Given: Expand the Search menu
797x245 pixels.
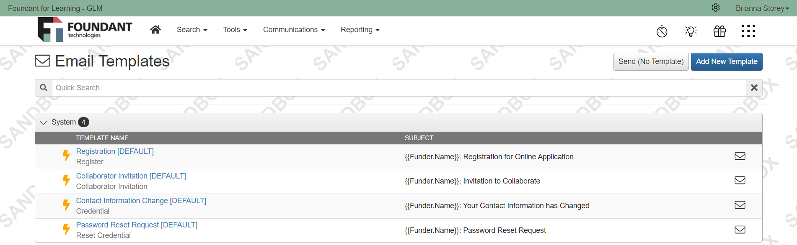Looking at the screenshot, I should 192,30.
